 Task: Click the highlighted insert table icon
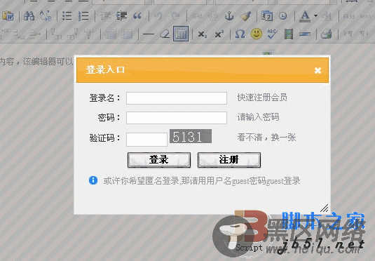(x=181, y=34)
